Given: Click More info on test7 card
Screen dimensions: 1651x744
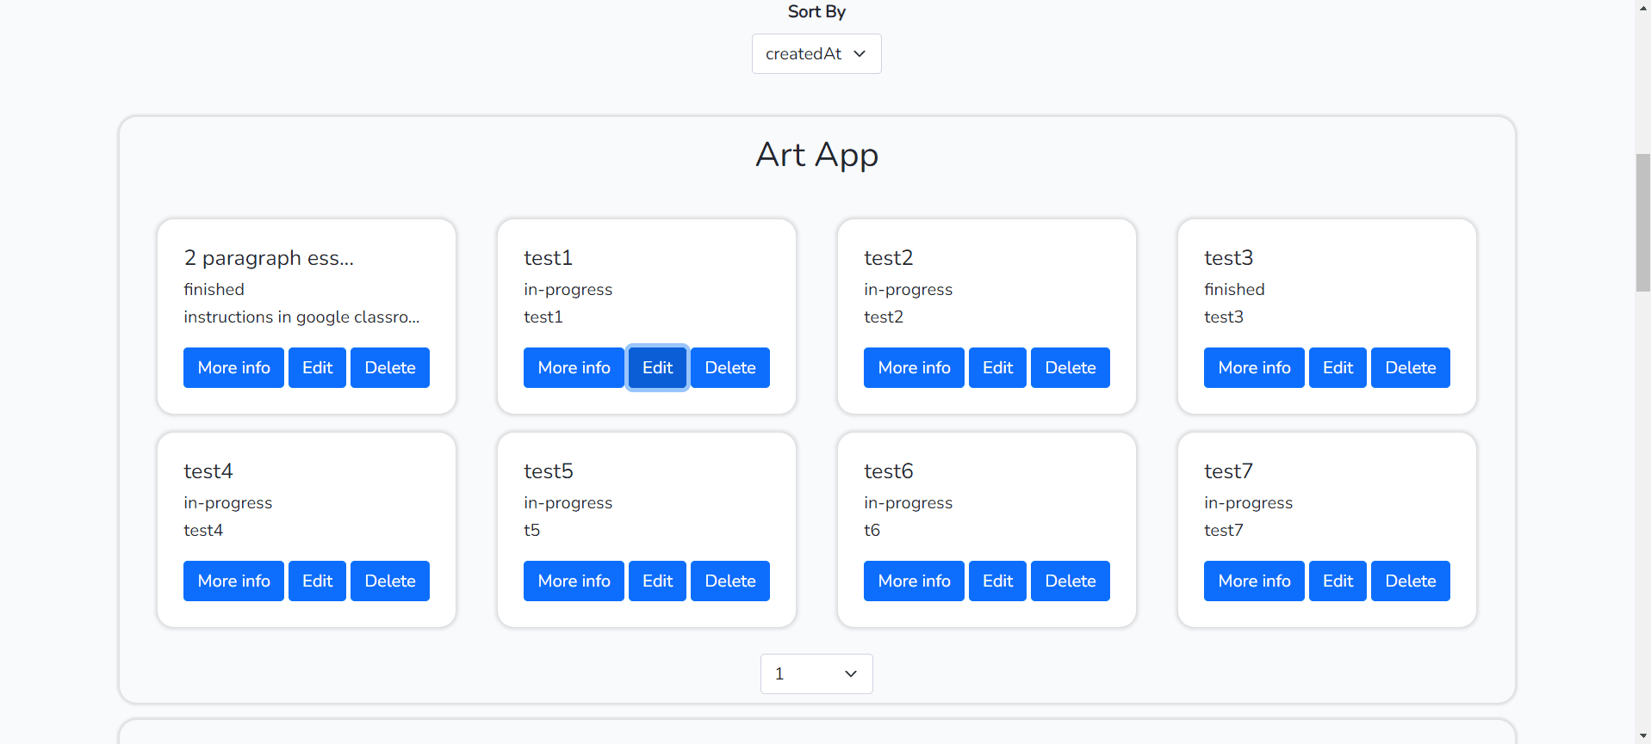Looking at the screenshot, I should (1254, 581).
